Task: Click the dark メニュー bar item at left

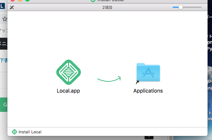Action: coord(4,44)
